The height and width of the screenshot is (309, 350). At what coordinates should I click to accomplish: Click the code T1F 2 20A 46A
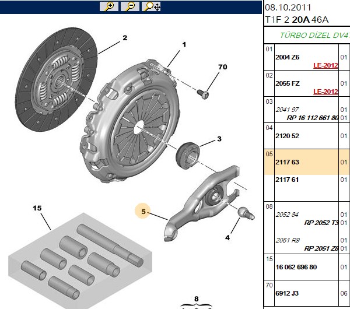pos(297,20)
